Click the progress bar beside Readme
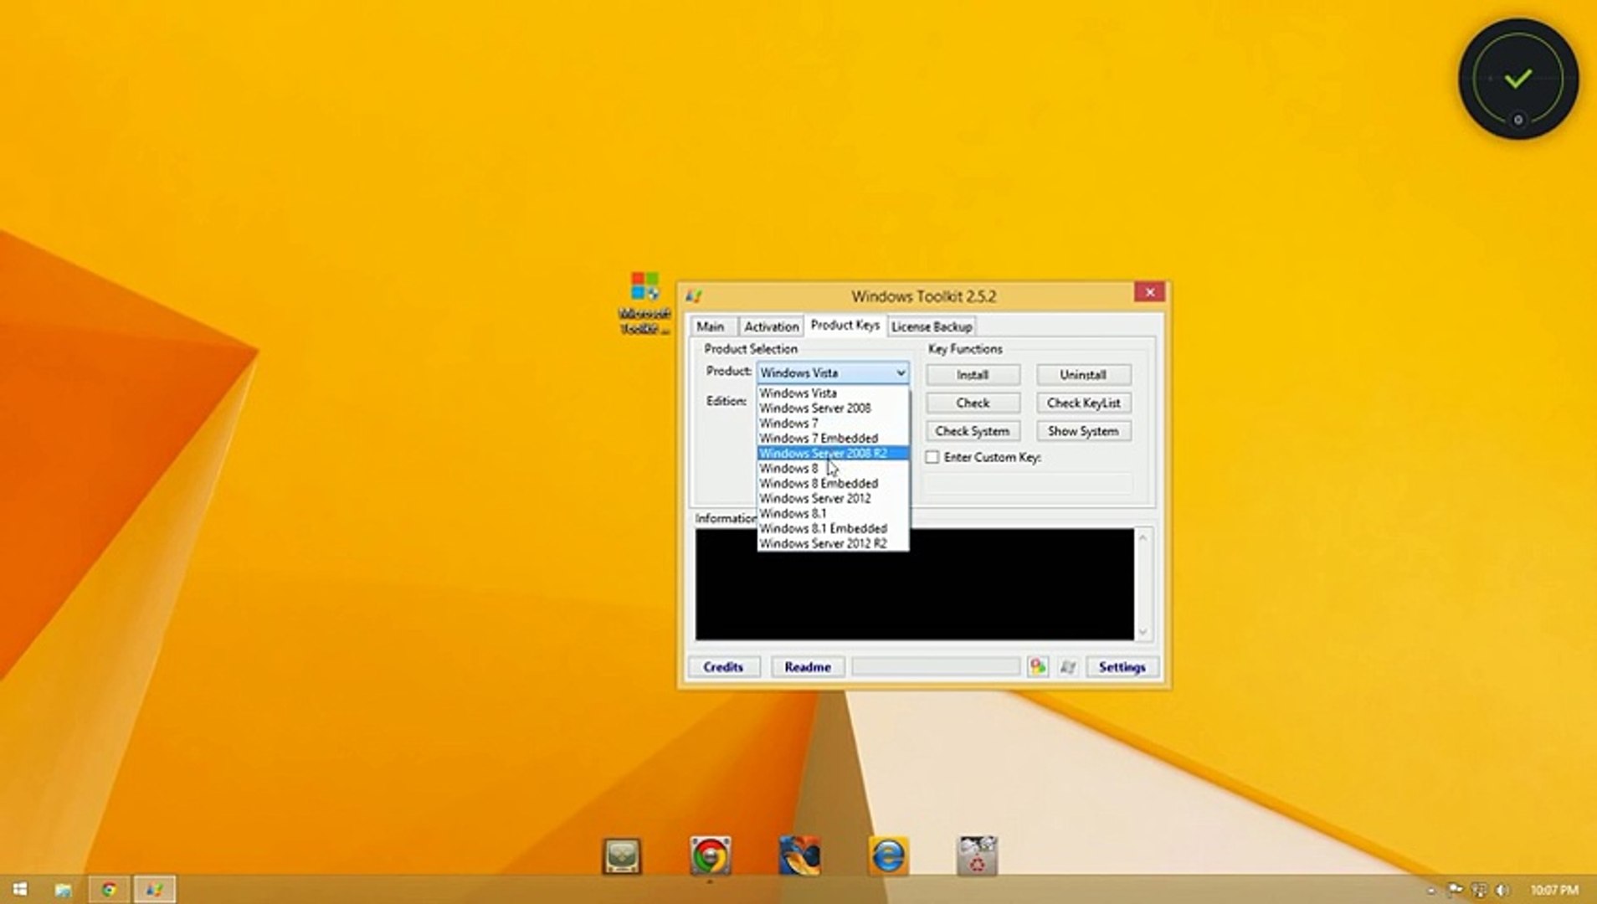Screen dimensions: 1597x904 [x=936, y=667]
